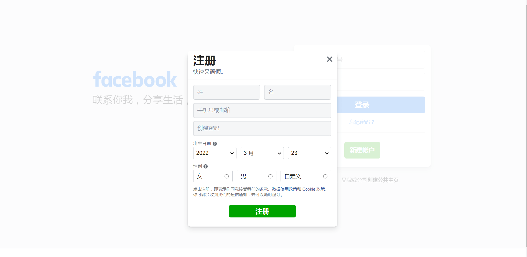
Task: Close the 注册 signup dialog
Action: click(x=329, y=59)
